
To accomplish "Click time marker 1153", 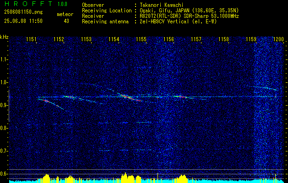I will 86,39.
